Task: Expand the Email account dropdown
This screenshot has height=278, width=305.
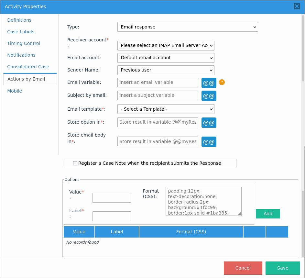Action: (x=166, y=58)
